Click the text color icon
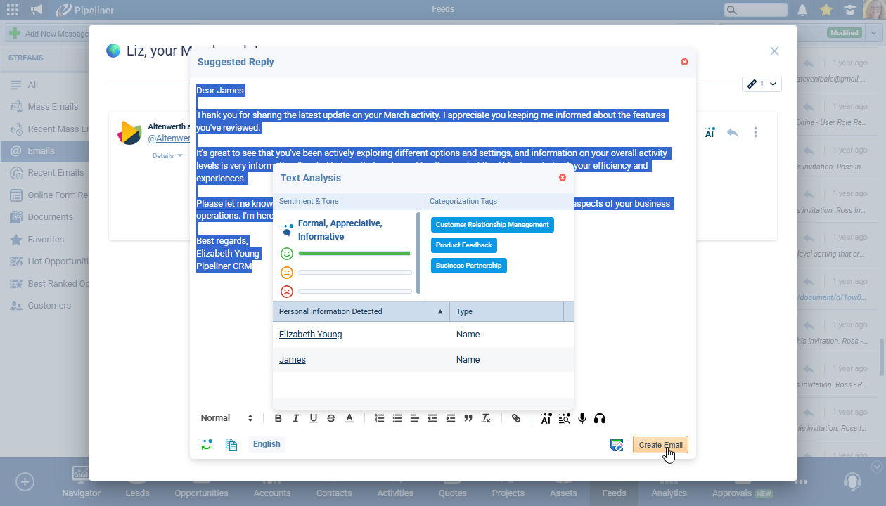Image resolution: width=886 pixels, height=506 pixels. 349,418
